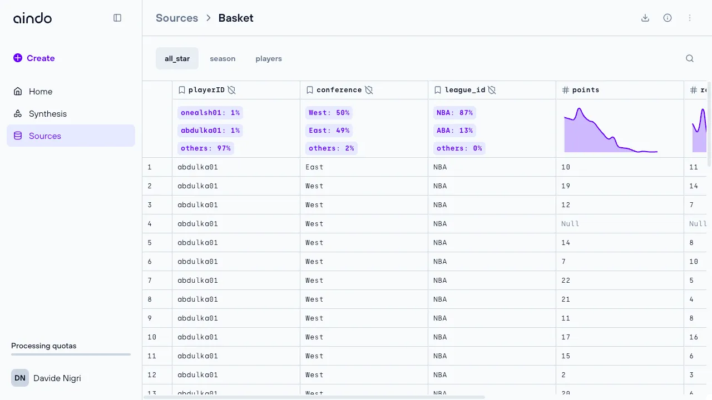Click the bookmark icon beside league_id
The width and height of the screenshot is (712, 400).
437,90
